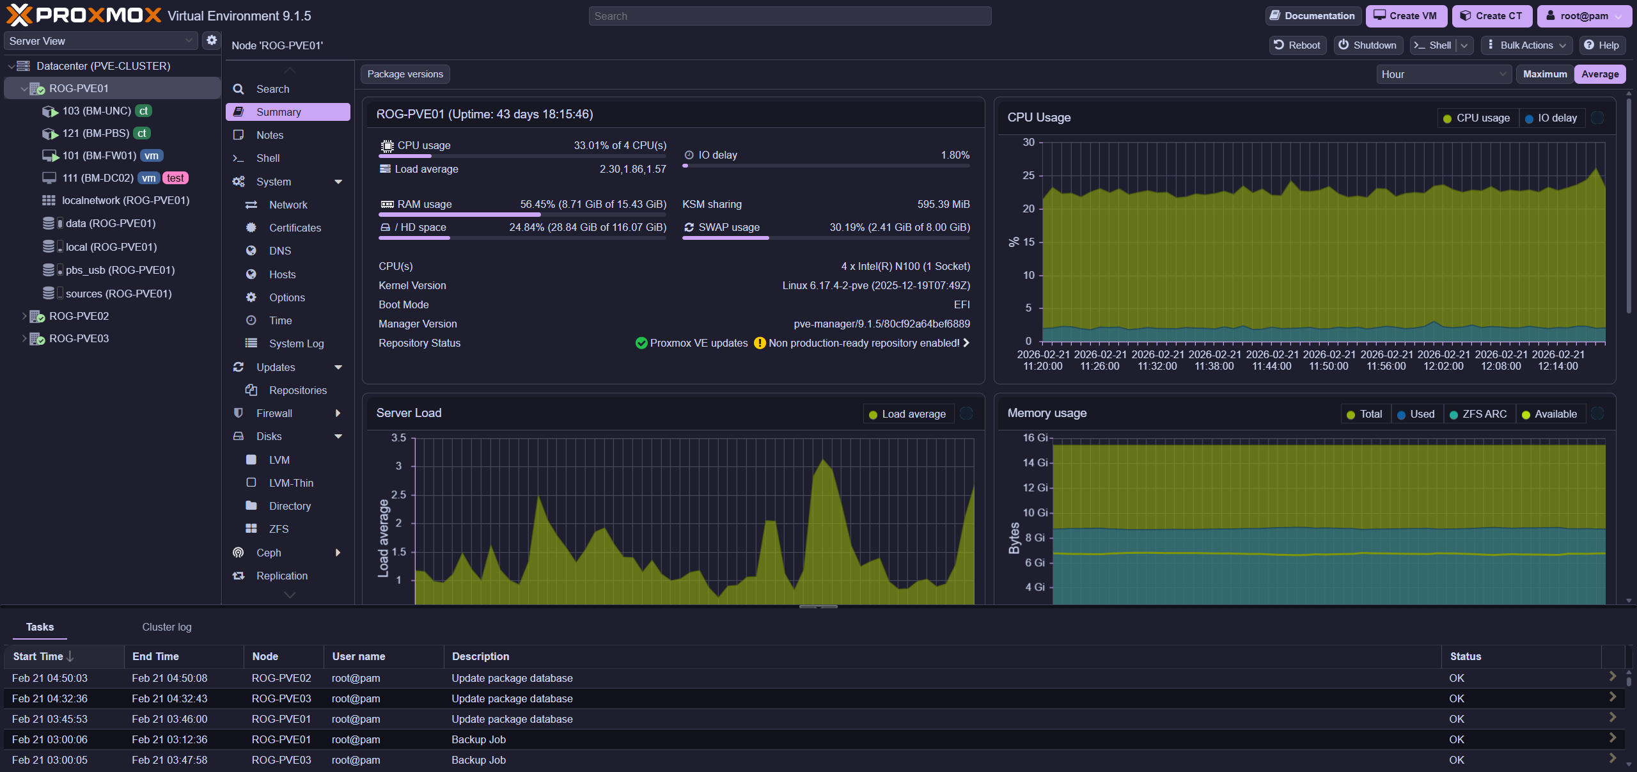Switch to the Cluster log tab

coord(166,627)
